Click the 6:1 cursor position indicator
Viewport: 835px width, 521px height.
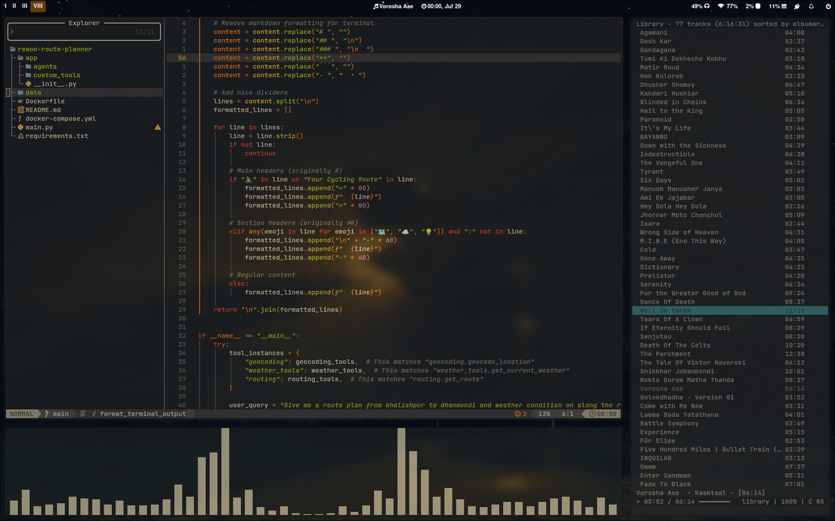tap(567, 414)
